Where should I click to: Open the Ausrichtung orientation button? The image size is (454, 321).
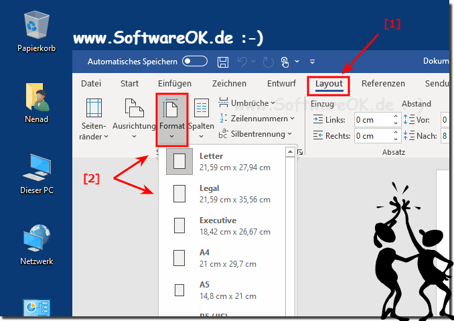tap(134, 119)
